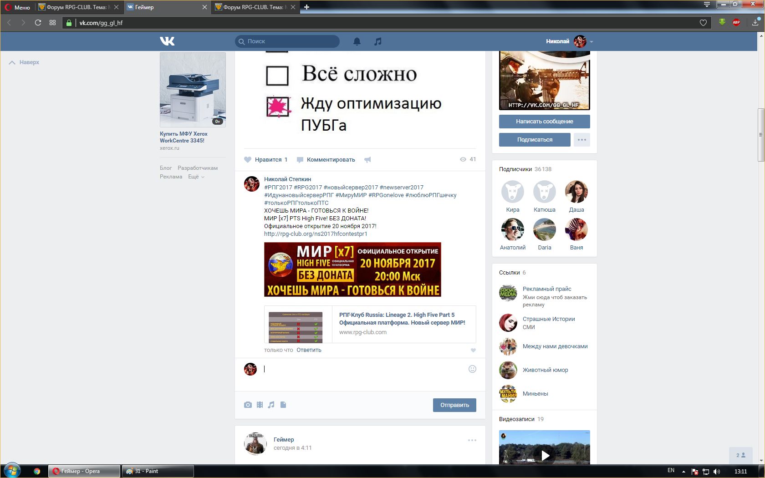Screen dimensions: 765x478
Task: Open subscriber Анатолий profile picture
Action: tap(513, 229)
